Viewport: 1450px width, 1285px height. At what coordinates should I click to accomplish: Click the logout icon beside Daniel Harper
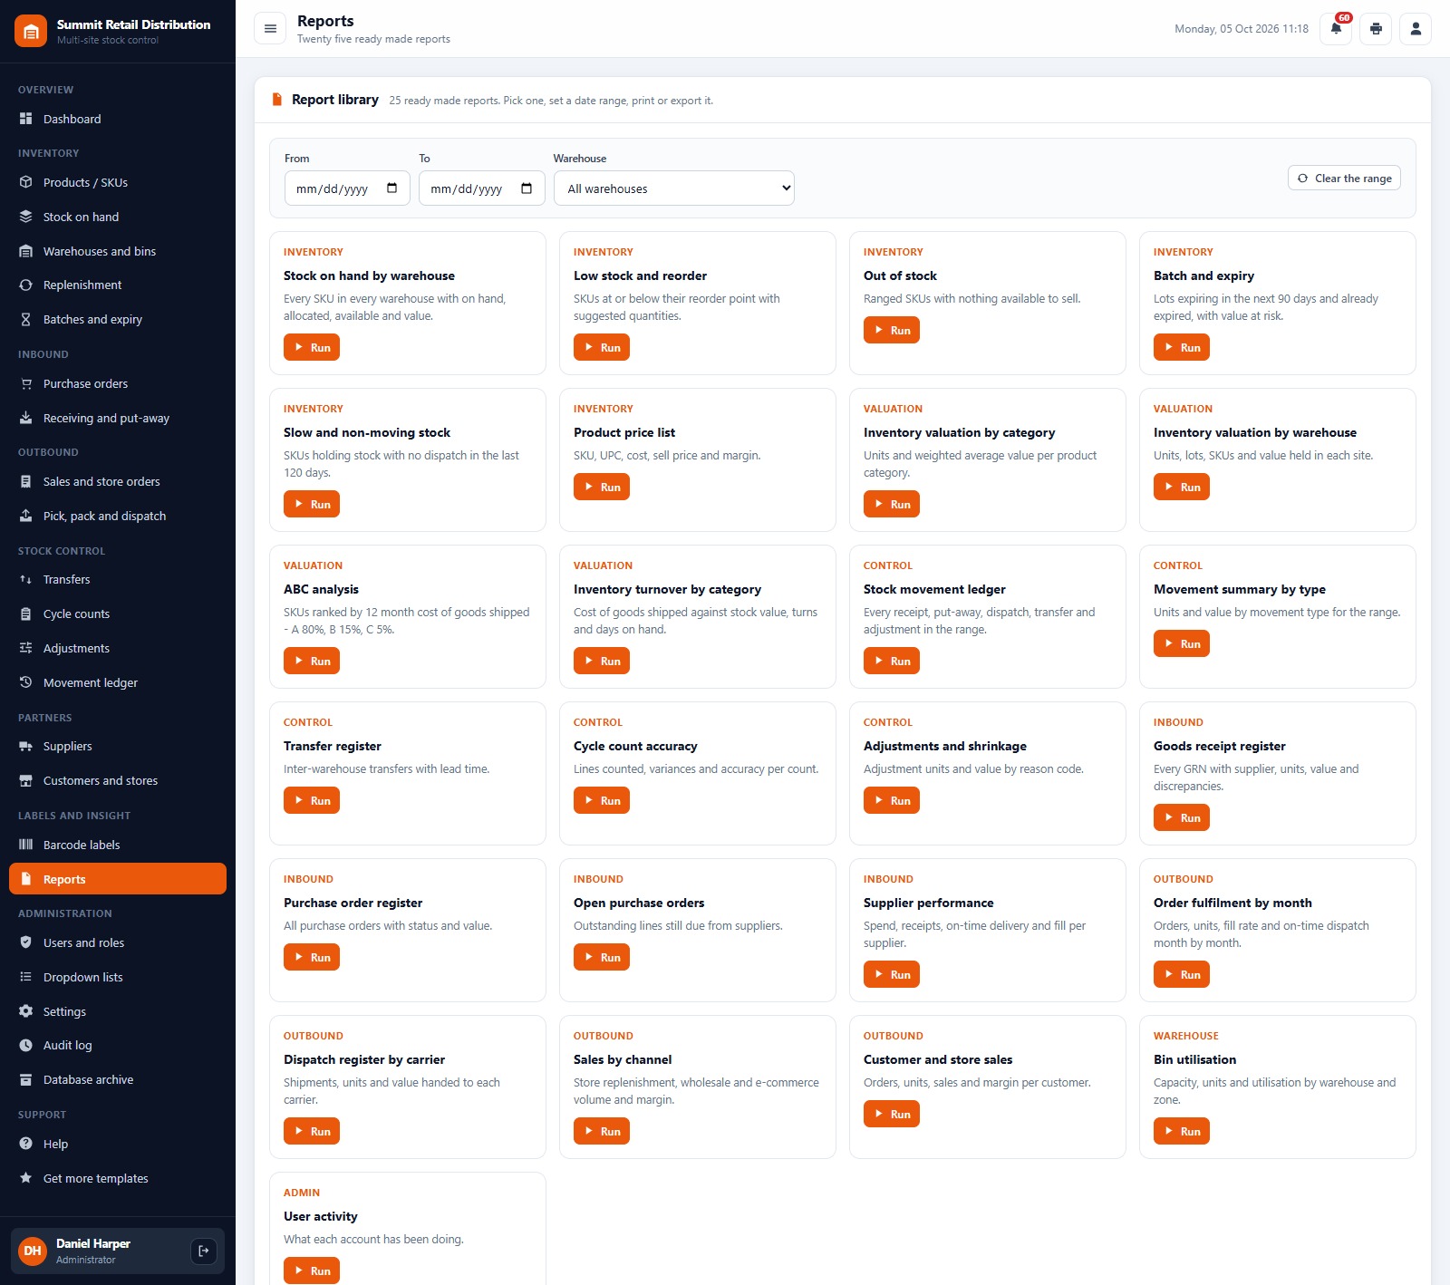[204, 1251]
